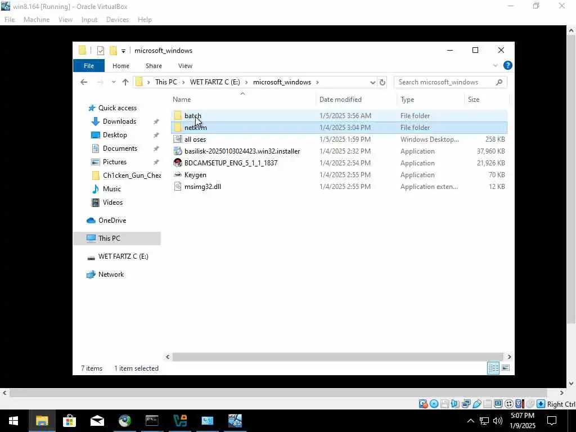Click the network tray icon
This screenshot has width=576, height=432.
[x=484, y=421]
